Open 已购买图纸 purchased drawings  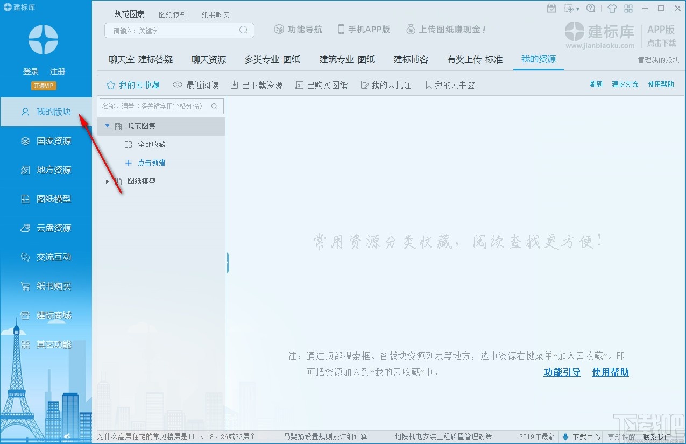point(321,84)
